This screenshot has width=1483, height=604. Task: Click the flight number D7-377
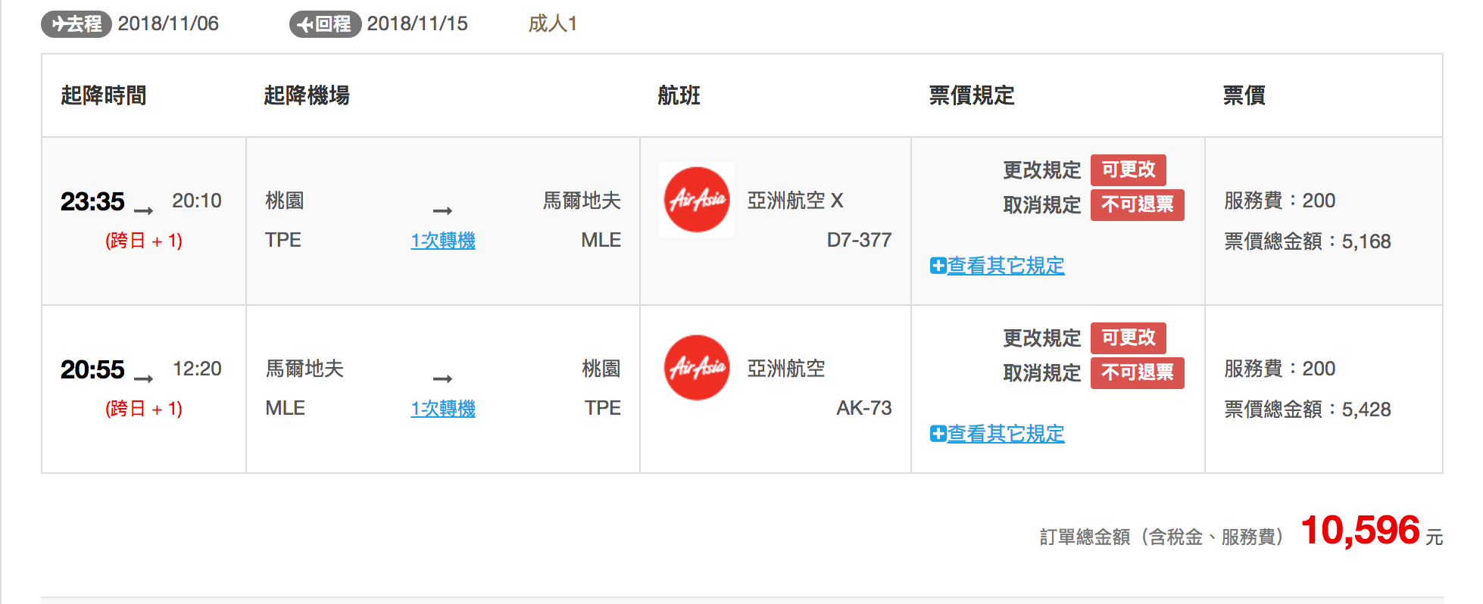(859, 240)
